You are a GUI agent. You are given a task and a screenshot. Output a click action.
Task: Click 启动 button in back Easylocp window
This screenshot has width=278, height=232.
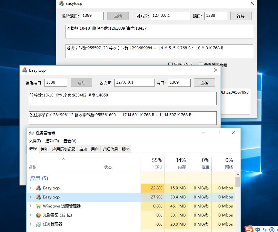tap(118, 16)
